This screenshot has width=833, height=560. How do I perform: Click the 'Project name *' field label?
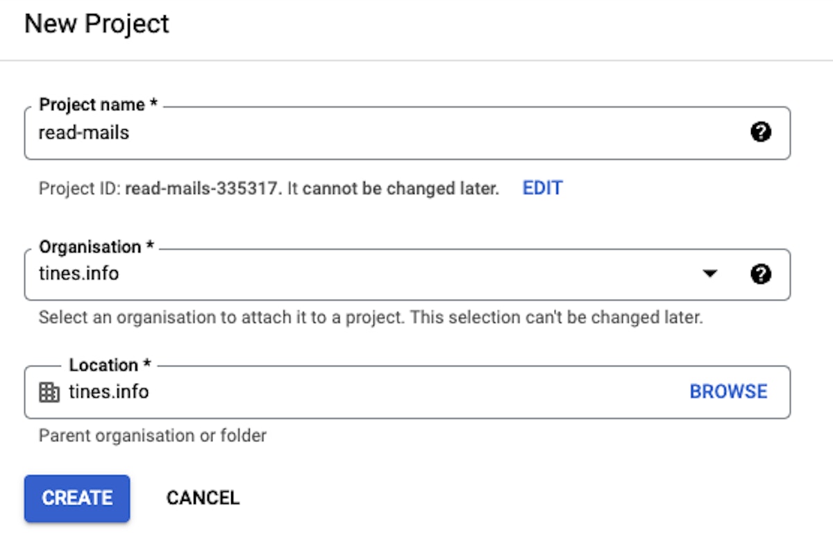coord(98,105)
